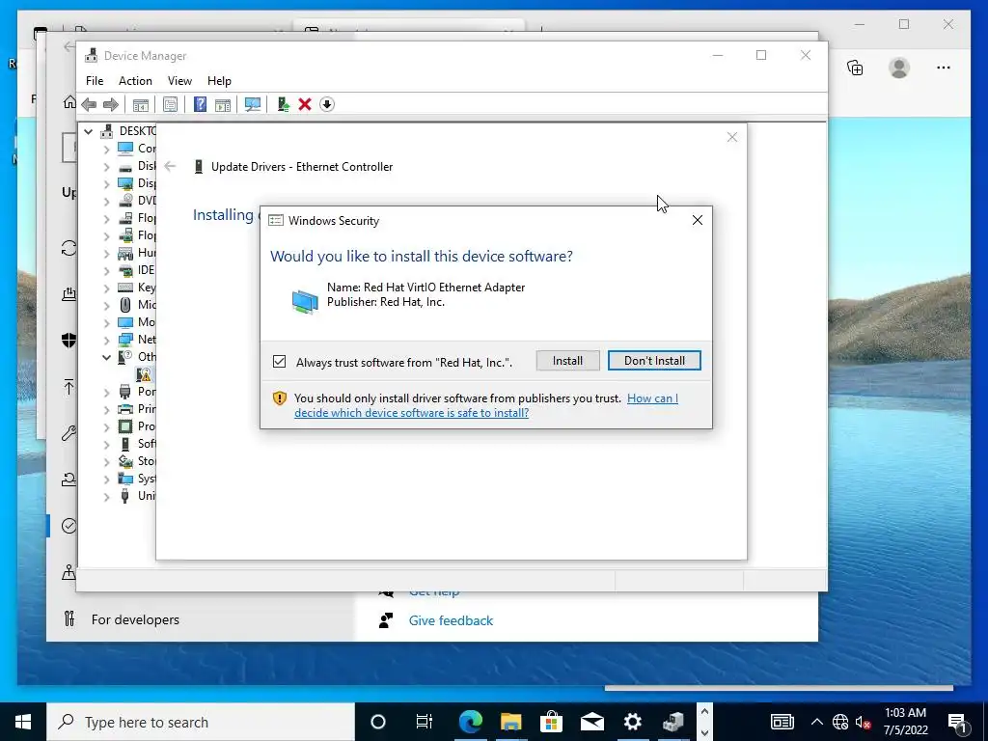This screenshot has height=741, width=988.
Task: Click the Keyboards category icon in device tree
Action: [126, 288]
